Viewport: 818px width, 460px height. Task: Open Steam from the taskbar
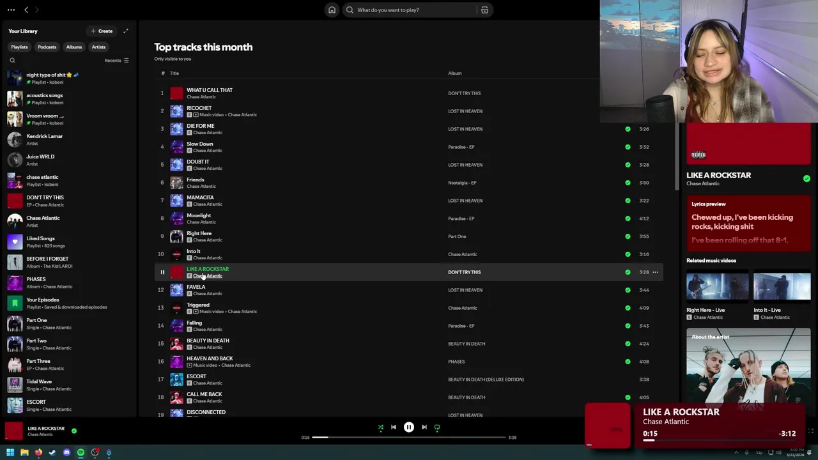[52, 452]
